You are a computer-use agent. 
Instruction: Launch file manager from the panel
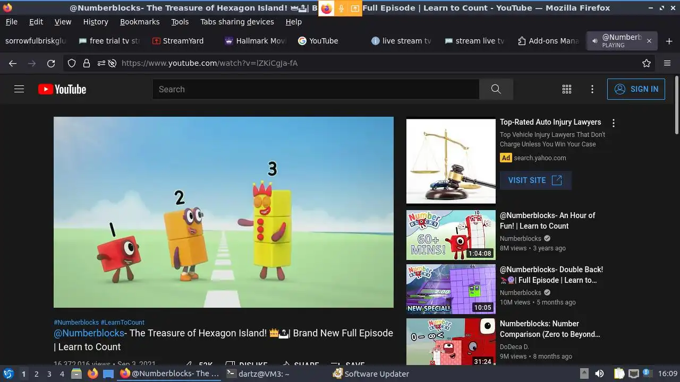point(76,374)
